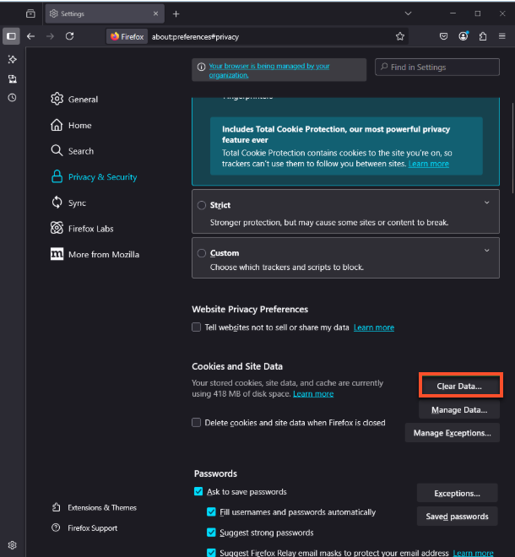
Task: Open sidebar customize gear icon
Action: 12,545
